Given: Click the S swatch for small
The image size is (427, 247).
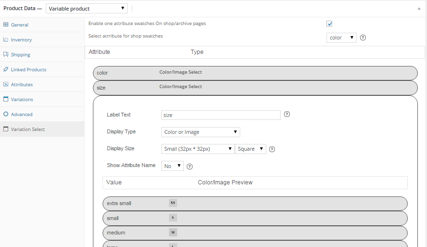Looking at the screenshot, I should (x=173, y=218).
